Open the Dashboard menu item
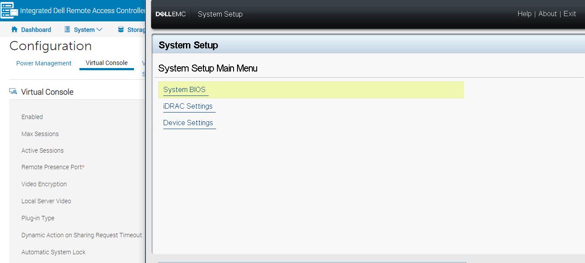The height and width of the screenshot is (263, 585). tap(36, 30)
